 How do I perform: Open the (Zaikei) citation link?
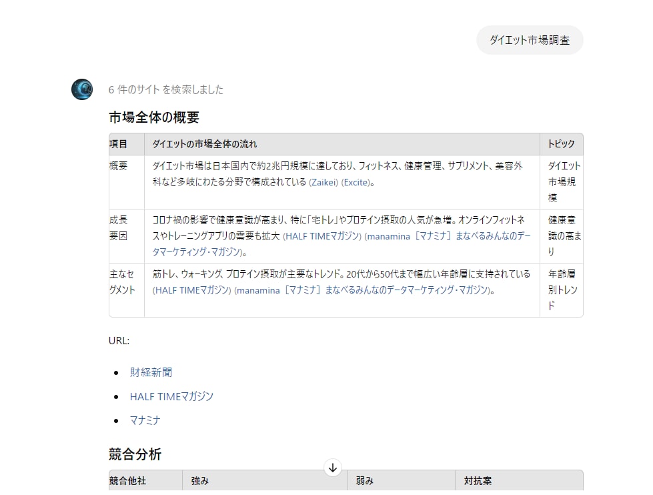click(x=323, y=182)
